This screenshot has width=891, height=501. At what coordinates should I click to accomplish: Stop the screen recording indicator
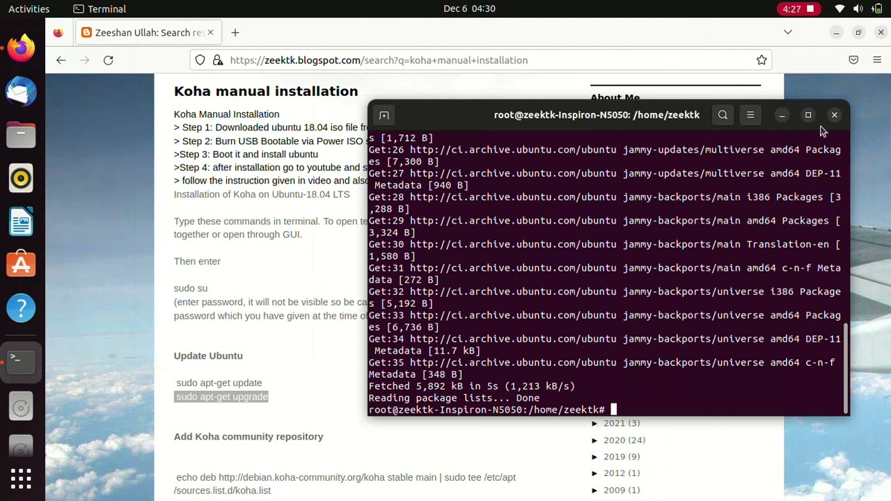(798, 9)
